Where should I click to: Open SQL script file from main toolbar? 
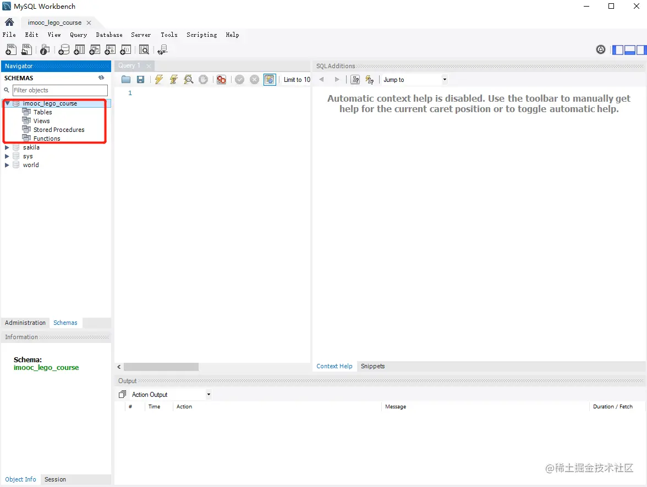(x=26, y=50)
